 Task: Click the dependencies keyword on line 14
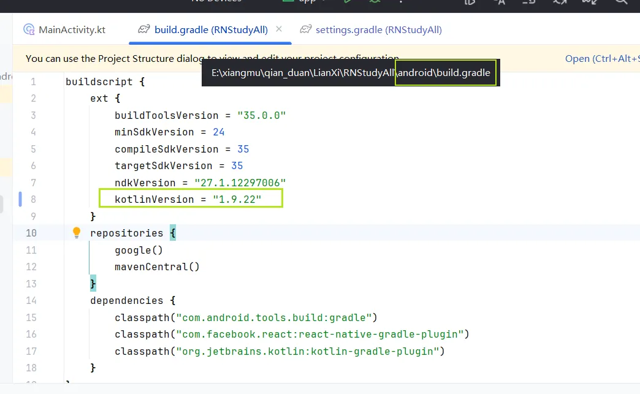point(126,301)
